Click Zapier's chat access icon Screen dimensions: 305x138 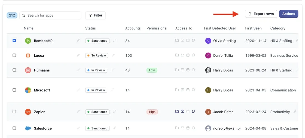pyautogui.click(x=193, y=112)
